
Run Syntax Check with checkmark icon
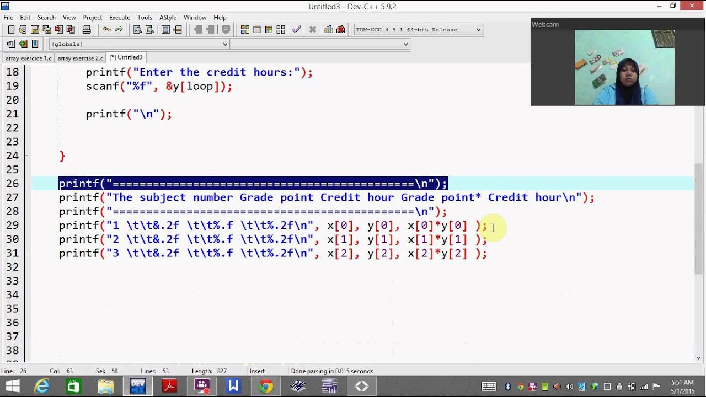297,30
